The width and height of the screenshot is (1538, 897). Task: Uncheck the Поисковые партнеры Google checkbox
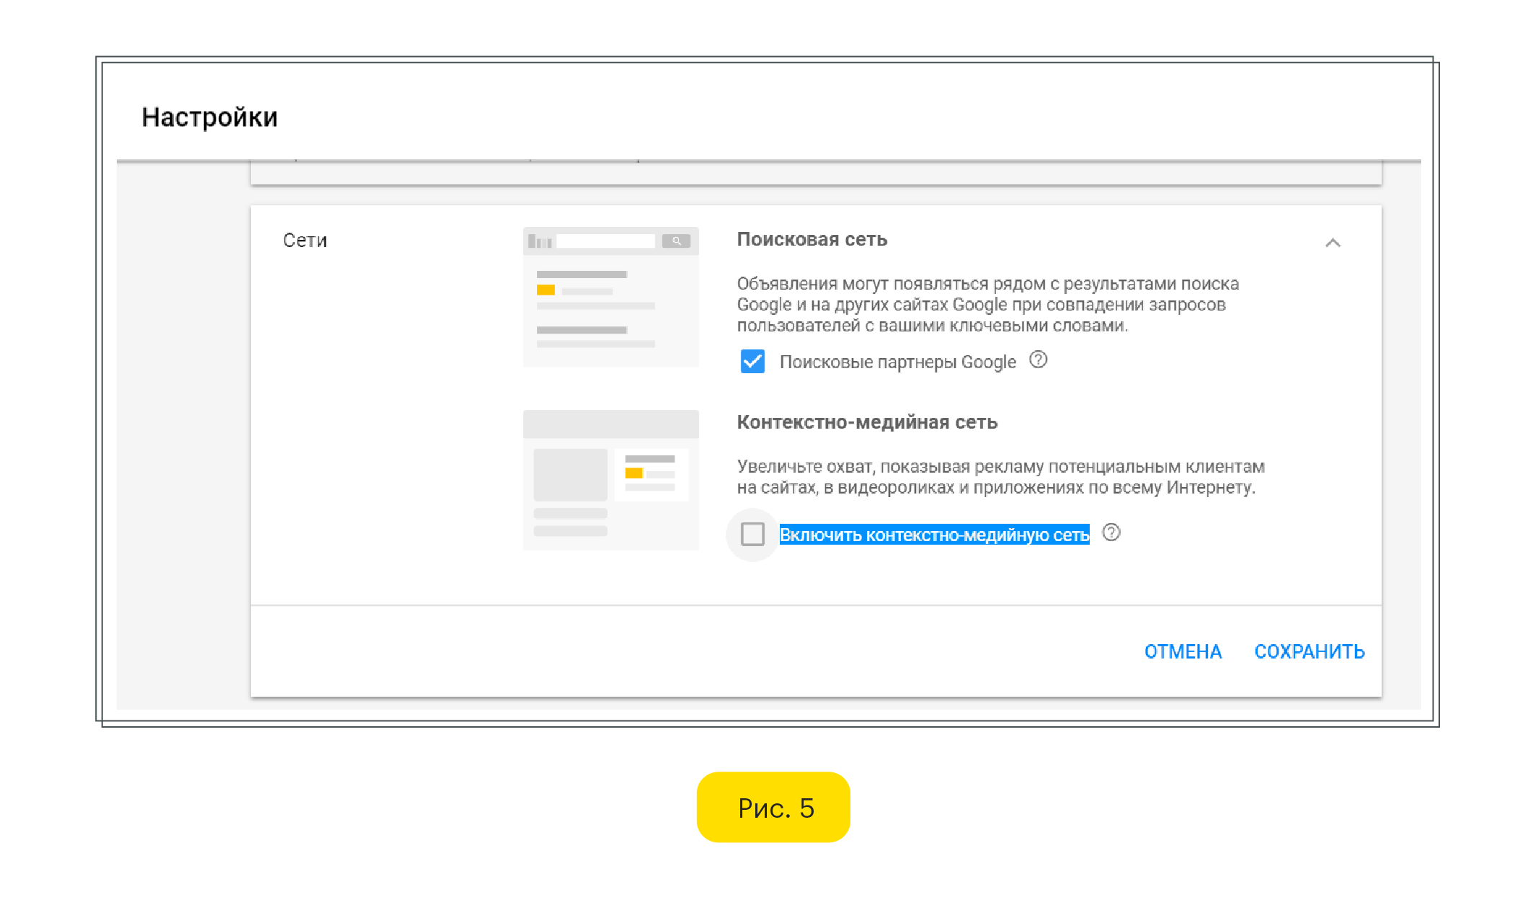click(752, 361)
